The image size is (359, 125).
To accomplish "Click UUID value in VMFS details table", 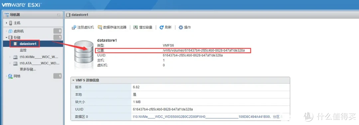I will [163, 109].
